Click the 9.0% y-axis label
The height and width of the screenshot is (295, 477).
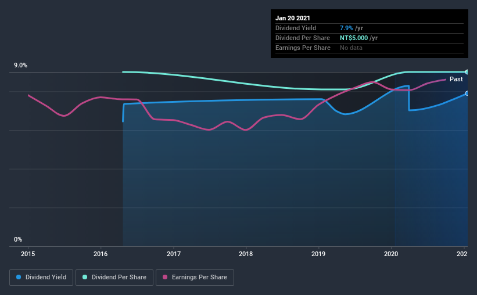pos(20,66)
